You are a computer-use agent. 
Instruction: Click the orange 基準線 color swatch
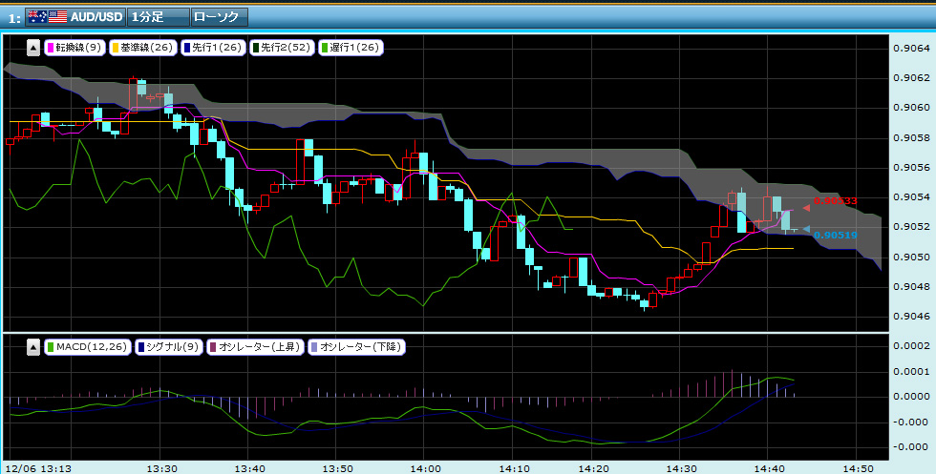click(116, 48)
